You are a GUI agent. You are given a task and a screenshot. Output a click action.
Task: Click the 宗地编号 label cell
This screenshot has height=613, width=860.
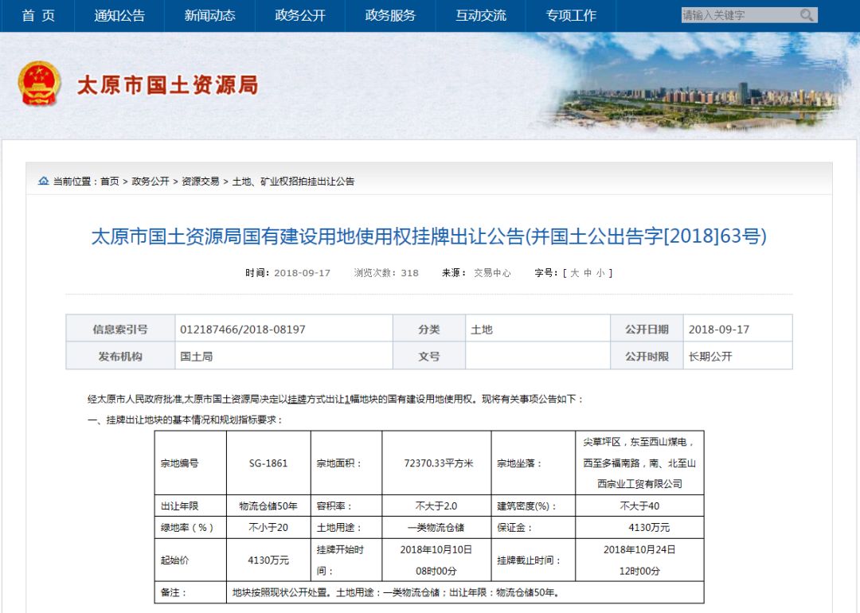[x=190, y=463]
